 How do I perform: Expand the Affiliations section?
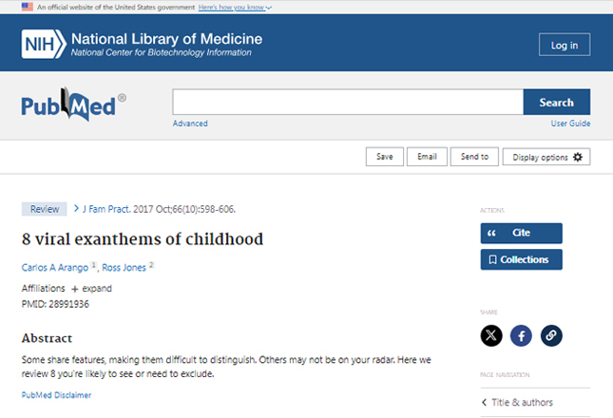(92, 289)
